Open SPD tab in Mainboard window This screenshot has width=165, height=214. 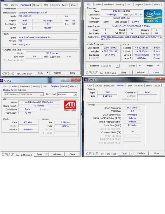tap(46, 5)
